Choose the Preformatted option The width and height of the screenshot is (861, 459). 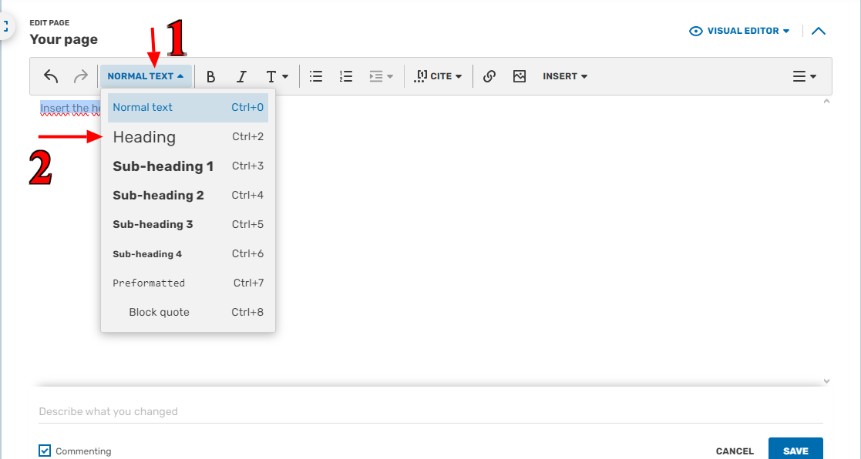pos(188,283)
